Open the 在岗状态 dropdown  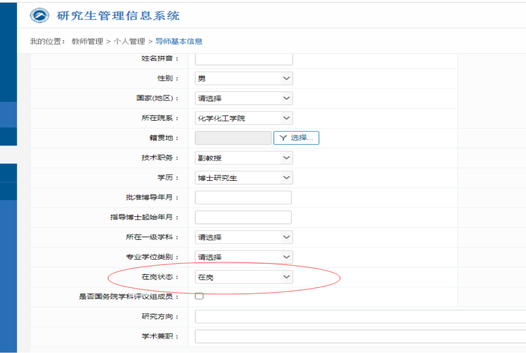(244, 277)
